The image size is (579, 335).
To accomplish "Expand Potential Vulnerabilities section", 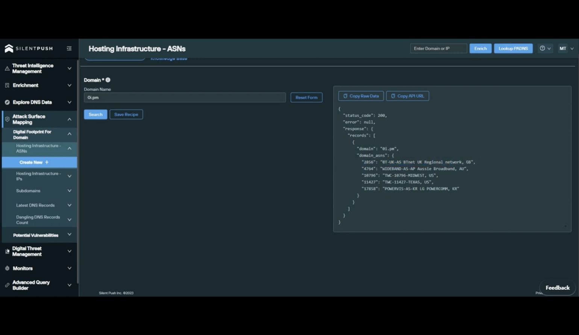I will [70, 234].
